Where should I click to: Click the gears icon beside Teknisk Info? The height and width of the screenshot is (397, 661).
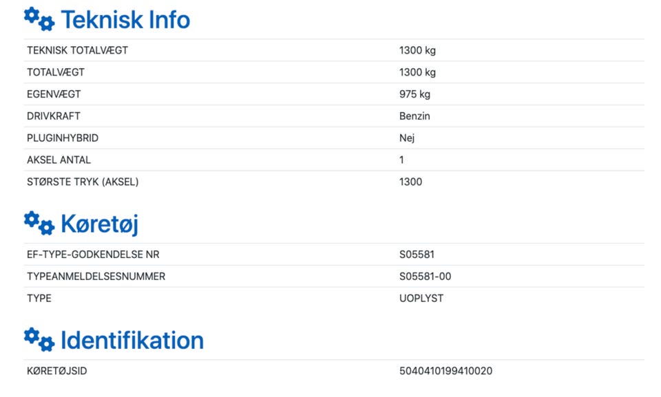(x=39, y=19)
